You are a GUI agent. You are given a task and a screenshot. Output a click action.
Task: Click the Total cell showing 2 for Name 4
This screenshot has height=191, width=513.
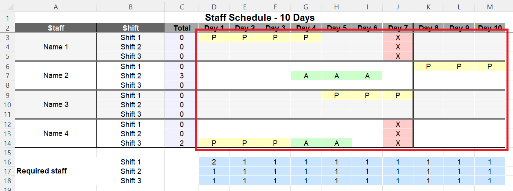(x=182, y=143)
